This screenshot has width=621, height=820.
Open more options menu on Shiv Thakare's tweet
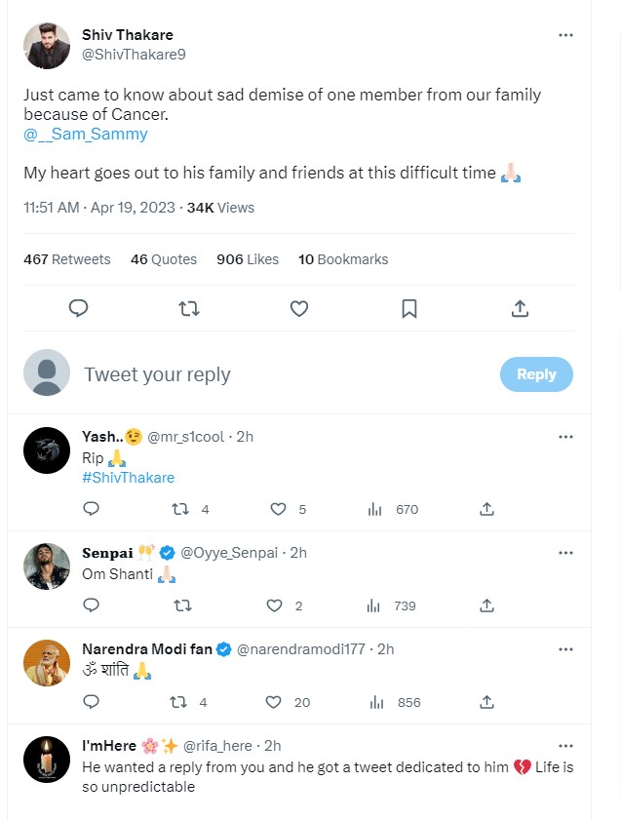[x=565, y=35]
